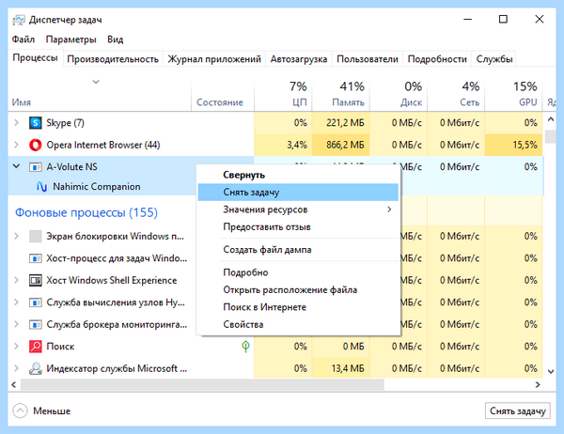Click the Служба вычисления узлов icon
The height and width of the screenshot is (434, 564).
pos(36,302)
